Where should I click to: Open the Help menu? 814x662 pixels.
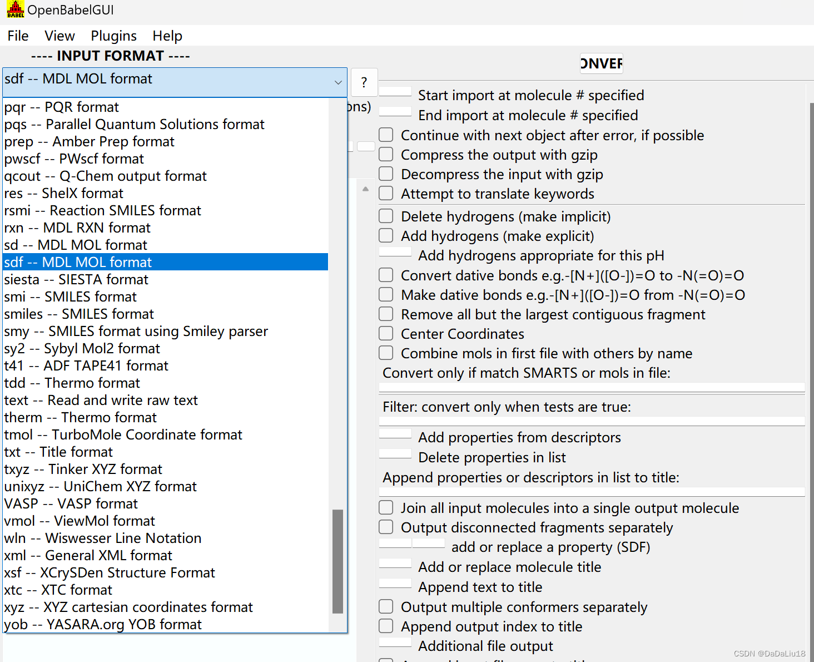coord(167,36)
